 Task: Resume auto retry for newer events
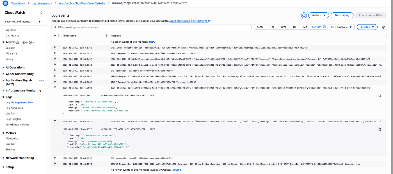tap(176, 170)
